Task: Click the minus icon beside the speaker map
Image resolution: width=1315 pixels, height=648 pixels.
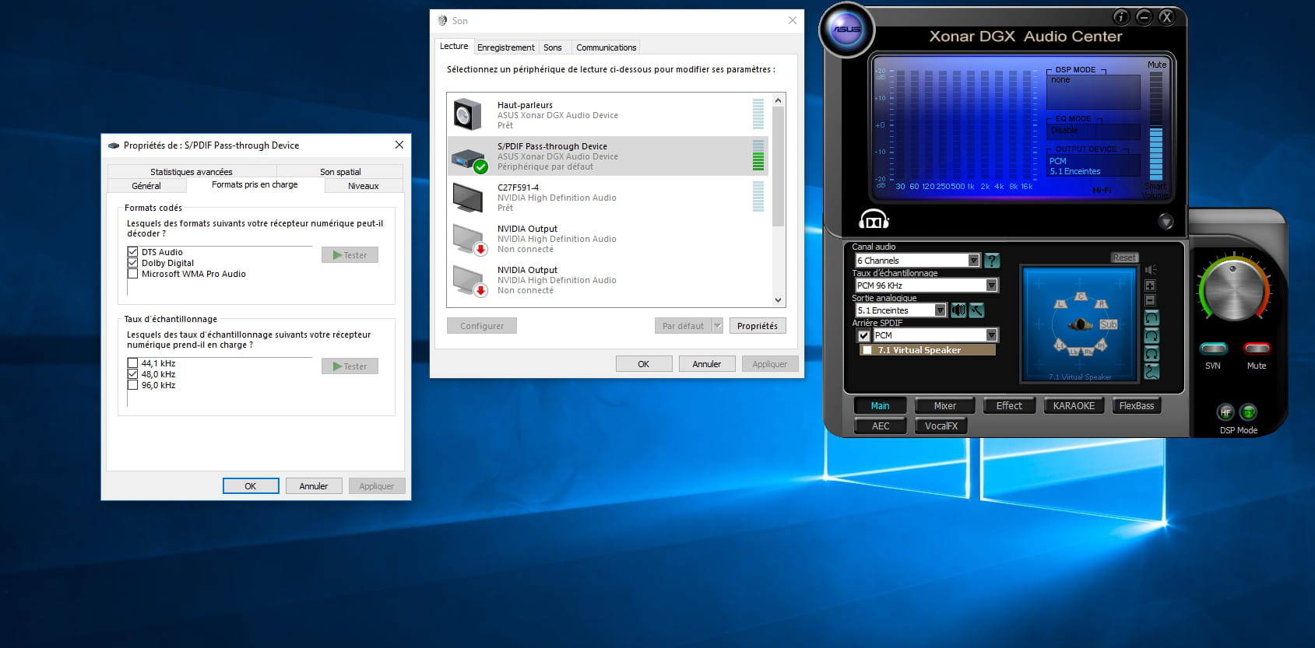Action: coord(1150,301)
